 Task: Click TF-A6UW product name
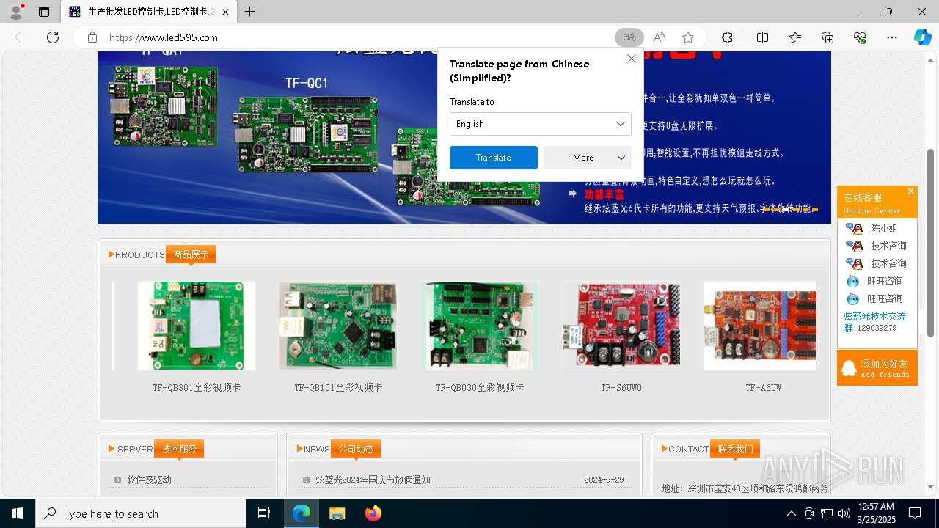tap(763, 387)
